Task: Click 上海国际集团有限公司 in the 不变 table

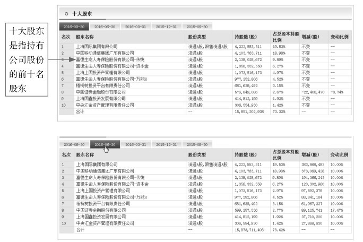Action: (x=97, y=47)
